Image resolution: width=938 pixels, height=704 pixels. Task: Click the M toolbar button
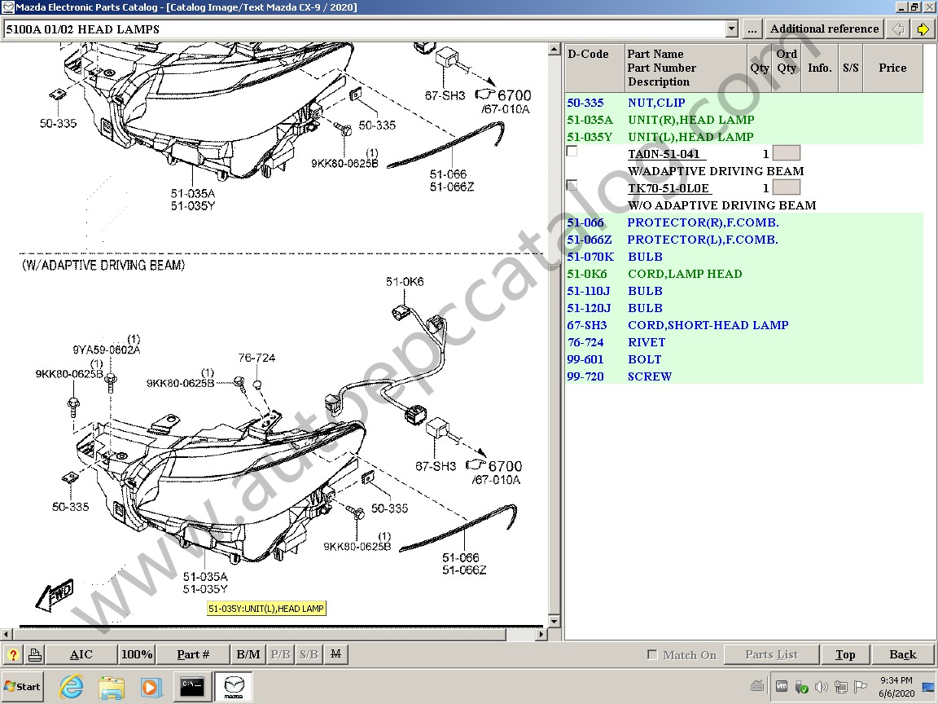click(x=335, y=654)
